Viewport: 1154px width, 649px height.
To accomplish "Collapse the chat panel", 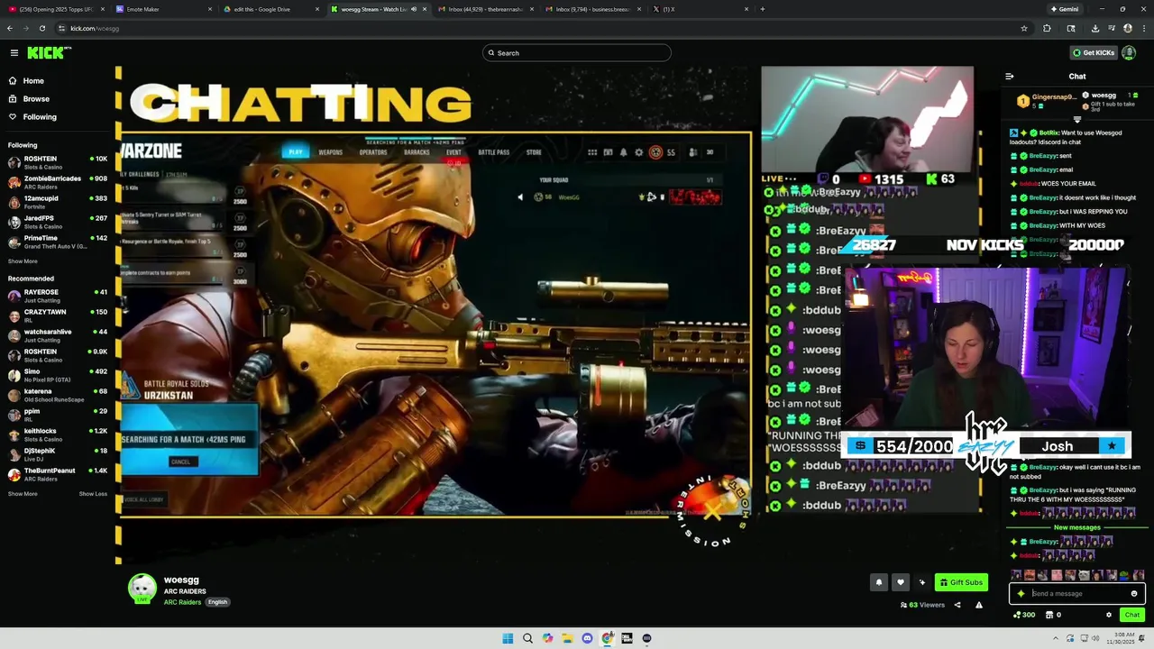I will point(1010,77).
